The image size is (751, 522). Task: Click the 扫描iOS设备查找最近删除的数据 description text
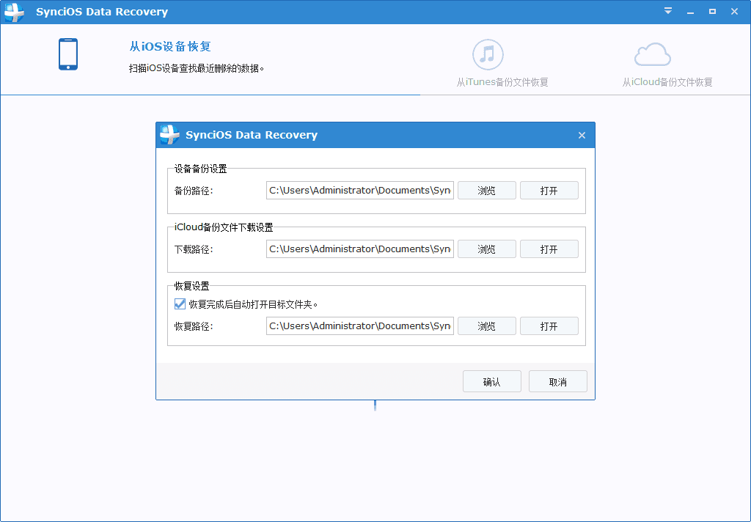tap(197, 68)
